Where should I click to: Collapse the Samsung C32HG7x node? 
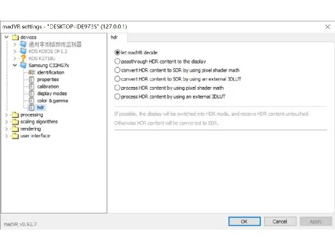15,66
